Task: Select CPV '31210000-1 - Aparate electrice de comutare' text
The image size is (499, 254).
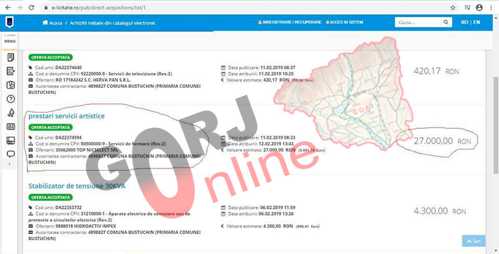Action: pos(109,217)
